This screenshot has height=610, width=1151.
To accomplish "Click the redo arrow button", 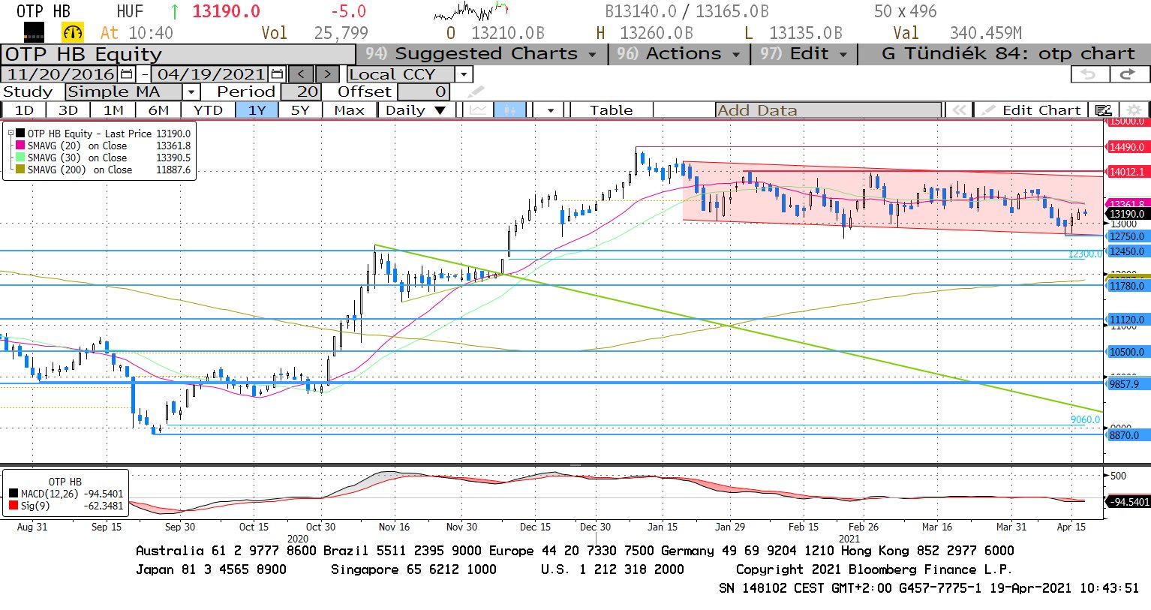I will (1128, 74).
